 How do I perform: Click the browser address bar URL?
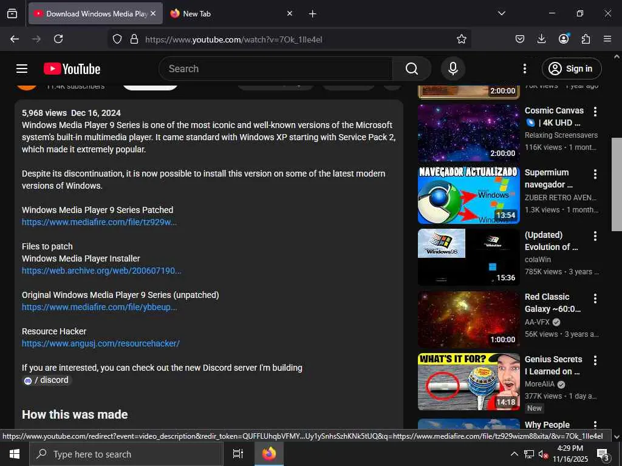(x=234, y=39)
